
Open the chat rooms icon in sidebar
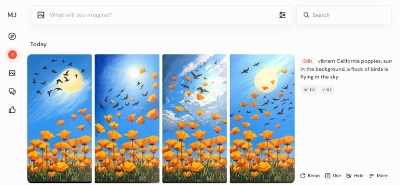pyautogui.click(x=12, y=92)
